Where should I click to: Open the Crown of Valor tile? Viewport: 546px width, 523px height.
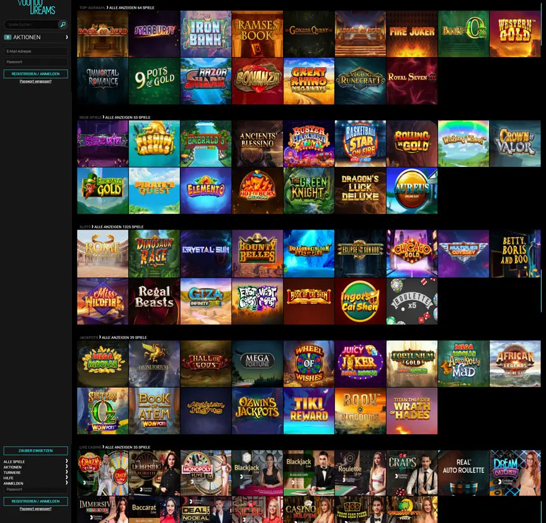point(515,143)
